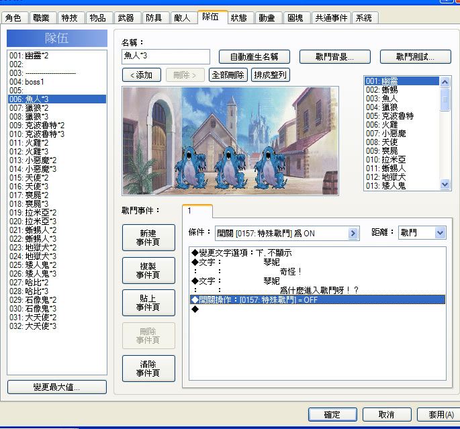
Task: Select enemy 005: 克波魯特 in enemy list
Action: (x=402, y=116)
